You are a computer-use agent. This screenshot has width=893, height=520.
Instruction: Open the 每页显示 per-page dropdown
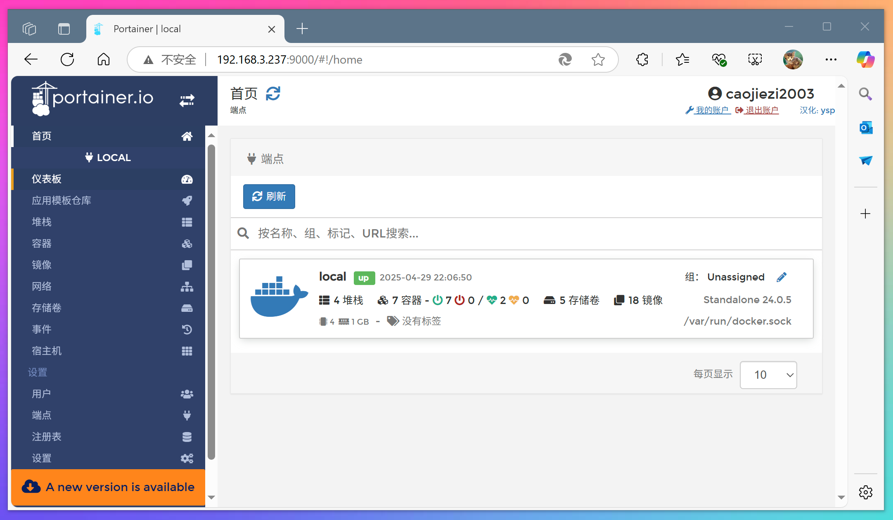pos(768,375)
